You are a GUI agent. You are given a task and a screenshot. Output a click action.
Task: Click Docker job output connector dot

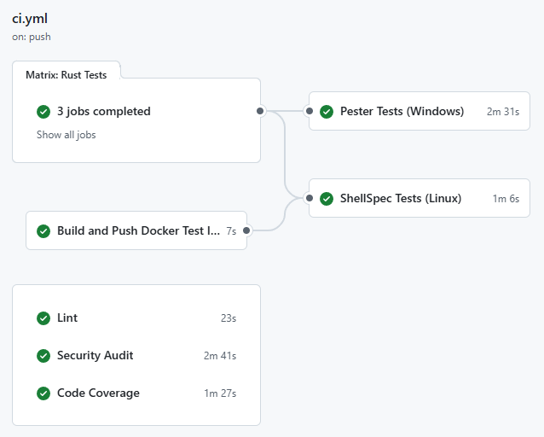coord(246,230)
